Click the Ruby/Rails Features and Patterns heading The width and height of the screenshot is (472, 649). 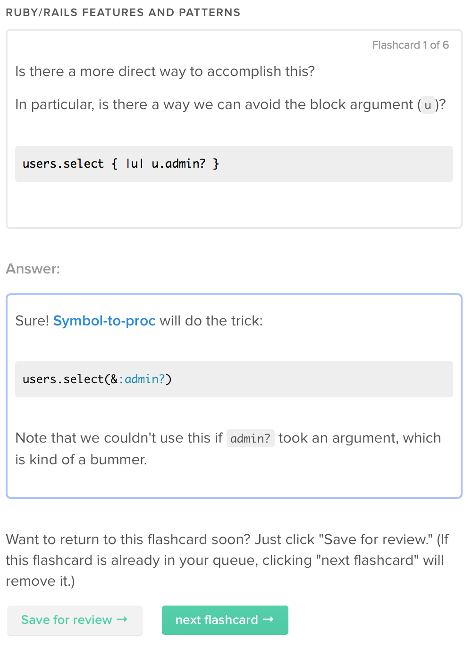123,12
